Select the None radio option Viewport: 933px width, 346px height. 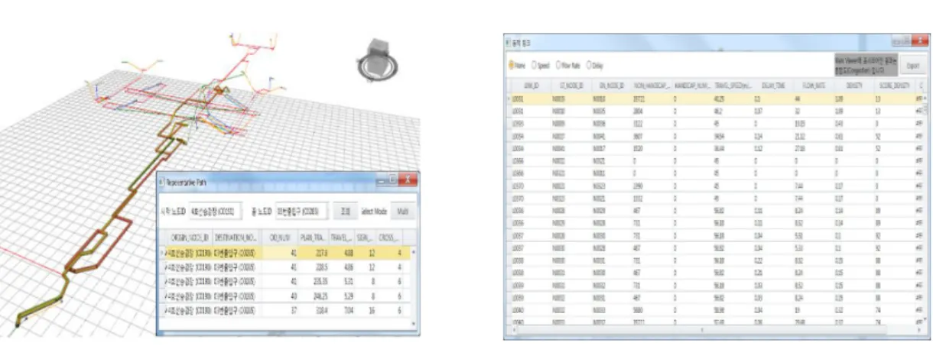pyautogui.click(x=519, y=66)
